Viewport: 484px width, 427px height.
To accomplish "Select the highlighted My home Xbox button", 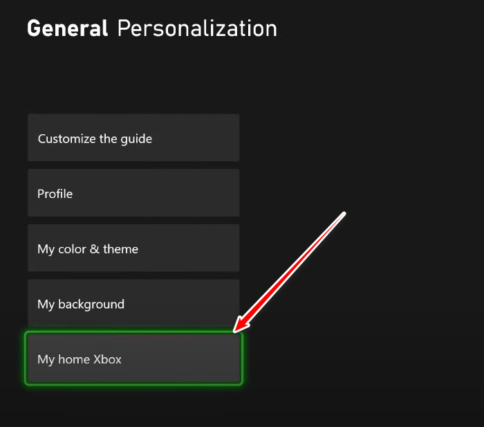I will pyautogui.click(x=133, y=359).
